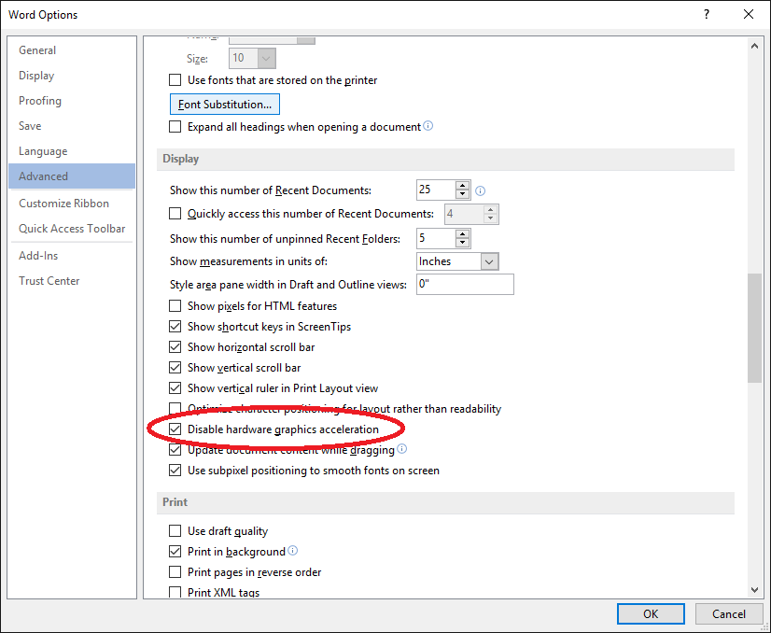Screen dimensions: 771x633
Task: Click info icon next to Print in background
Action: pyautogui.click(x=292, y=550)
